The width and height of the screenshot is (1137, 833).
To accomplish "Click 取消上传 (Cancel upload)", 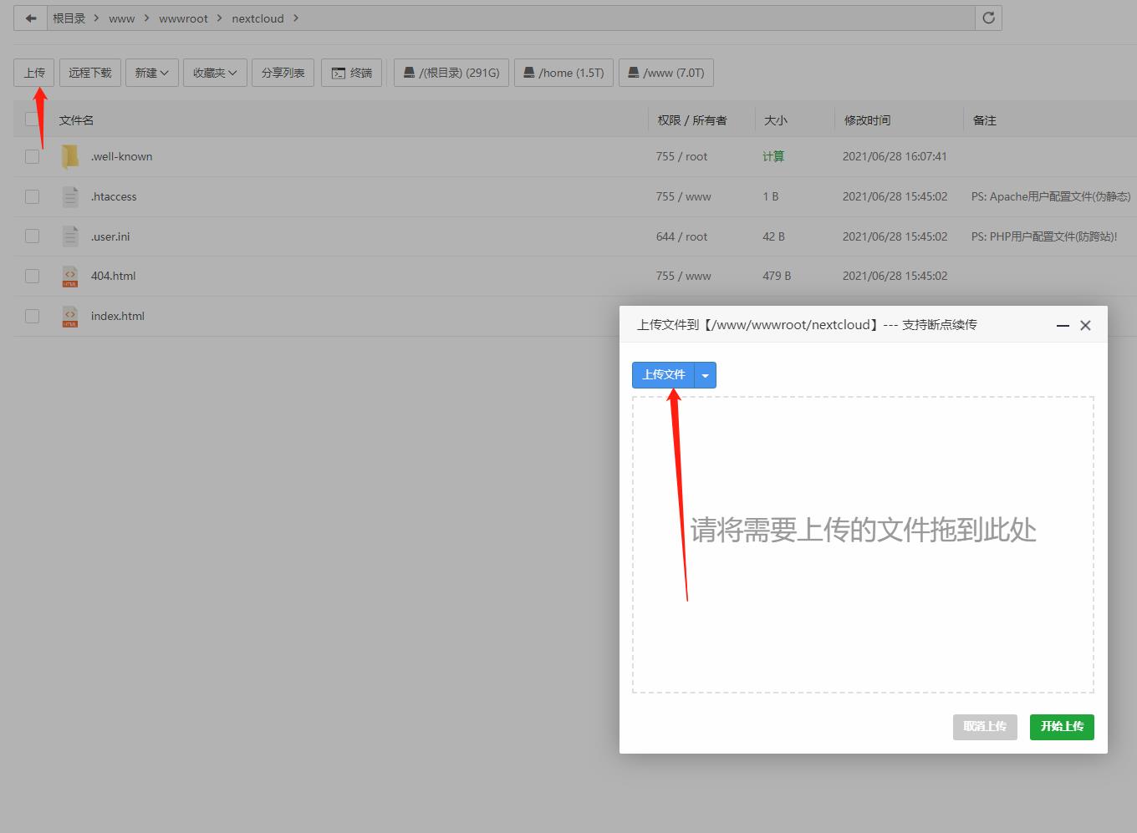I will [985, 727].
